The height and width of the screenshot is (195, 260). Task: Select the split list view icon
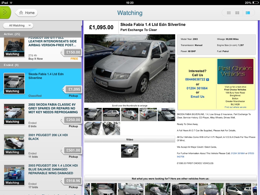point(248,13)
